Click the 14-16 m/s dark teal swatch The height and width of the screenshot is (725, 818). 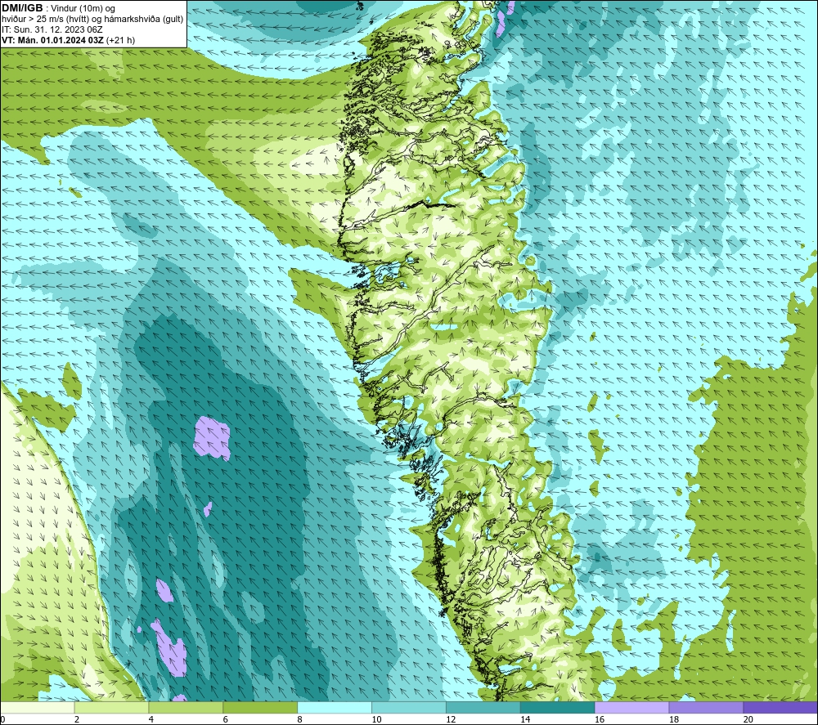click(x=558, y=707)
